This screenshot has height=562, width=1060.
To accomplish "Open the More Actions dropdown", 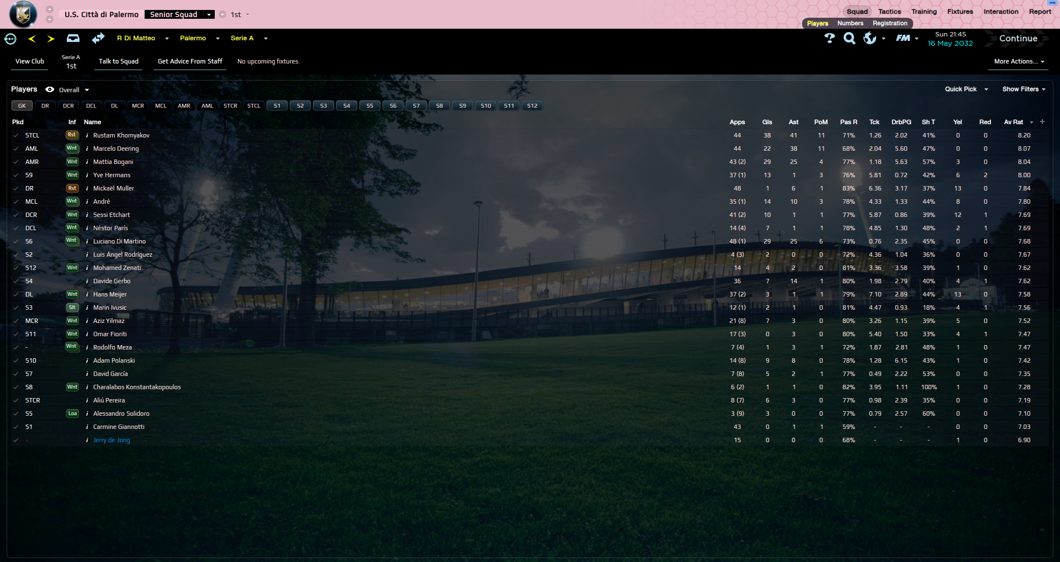I will click(x=1019, y=61).
